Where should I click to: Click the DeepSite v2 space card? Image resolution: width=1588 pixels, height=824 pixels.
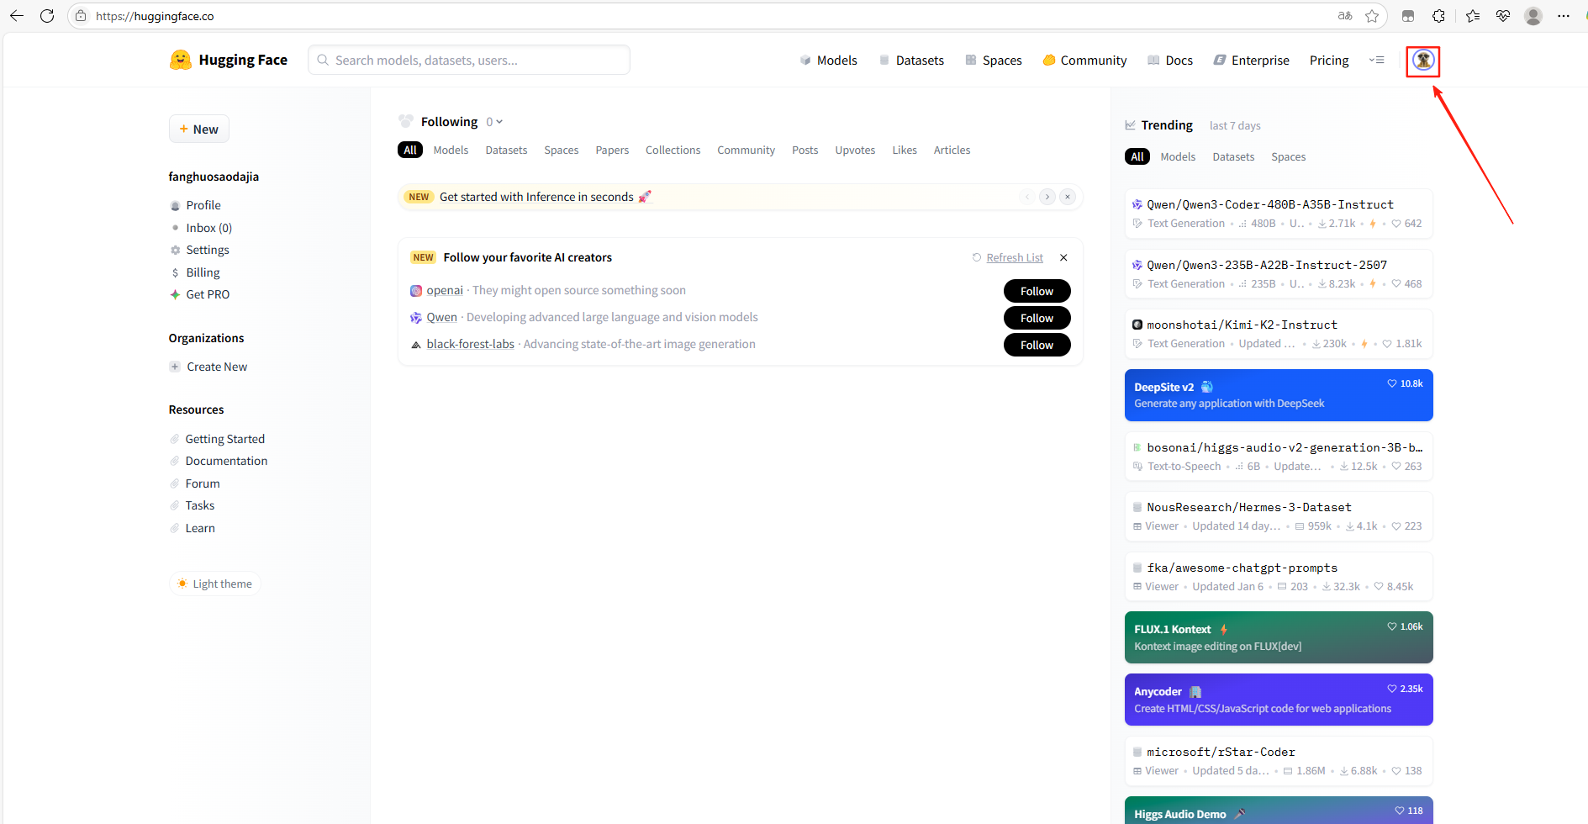(x=1279, y=395)
